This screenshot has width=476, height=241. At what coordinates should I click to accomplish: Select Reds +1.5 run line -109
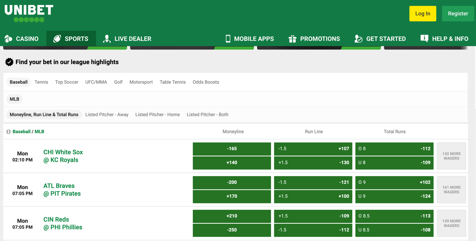click(313, 216)
